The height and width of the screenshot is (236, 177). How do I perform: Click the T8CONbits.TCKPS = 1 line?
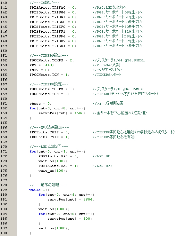[52, 89]
